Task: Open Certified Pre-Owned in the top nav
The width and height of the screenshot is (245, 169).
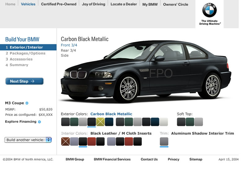Action: [59, 4]
